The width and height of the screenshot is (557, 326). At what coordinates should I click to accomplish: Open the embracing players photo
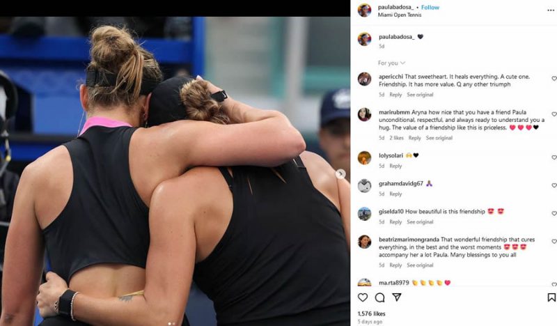[x=175, y=171]
